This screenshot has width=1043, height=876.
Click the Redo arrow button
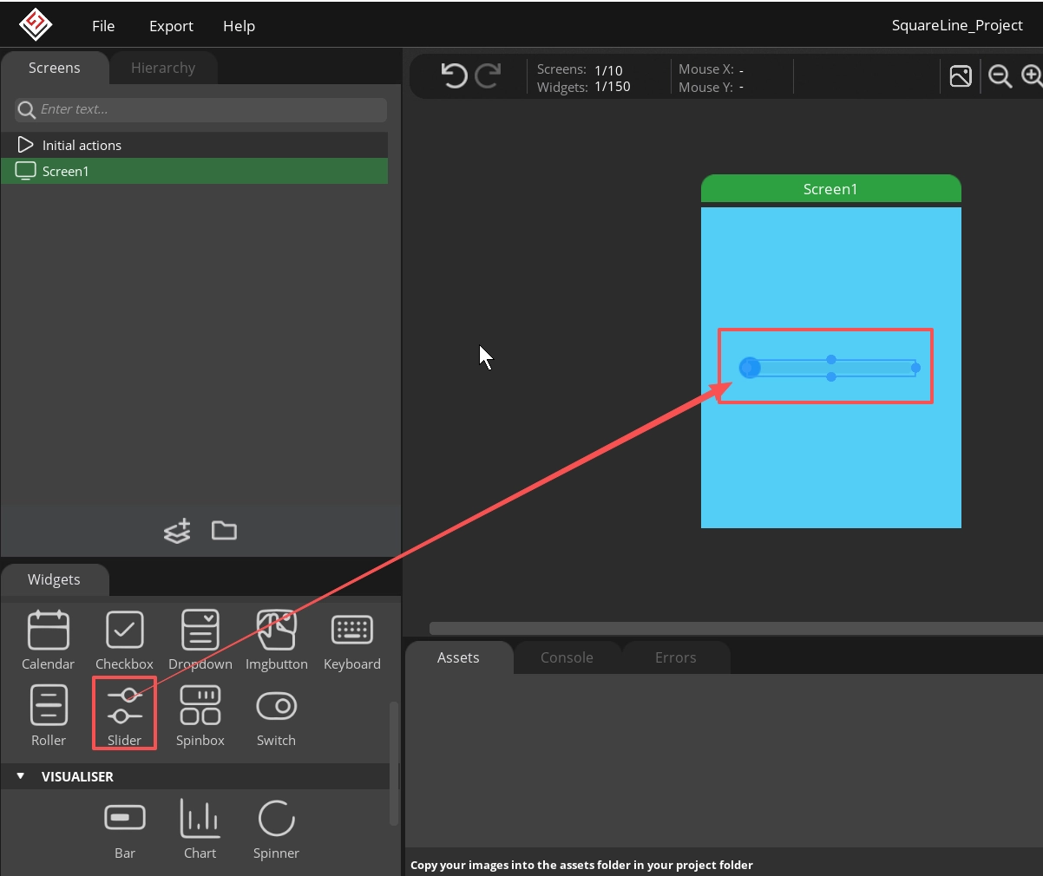[x=488, y=76]
